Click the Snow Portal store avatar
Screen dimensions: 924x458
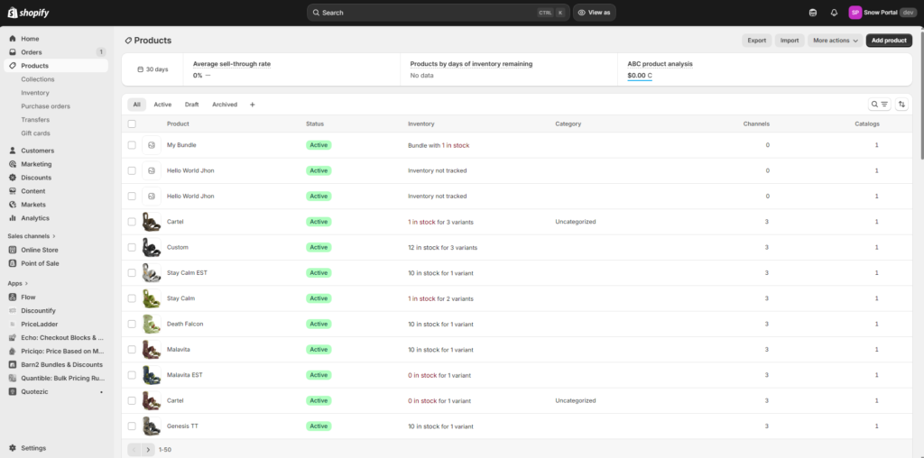pyautogui.click(x=855, y=13)
